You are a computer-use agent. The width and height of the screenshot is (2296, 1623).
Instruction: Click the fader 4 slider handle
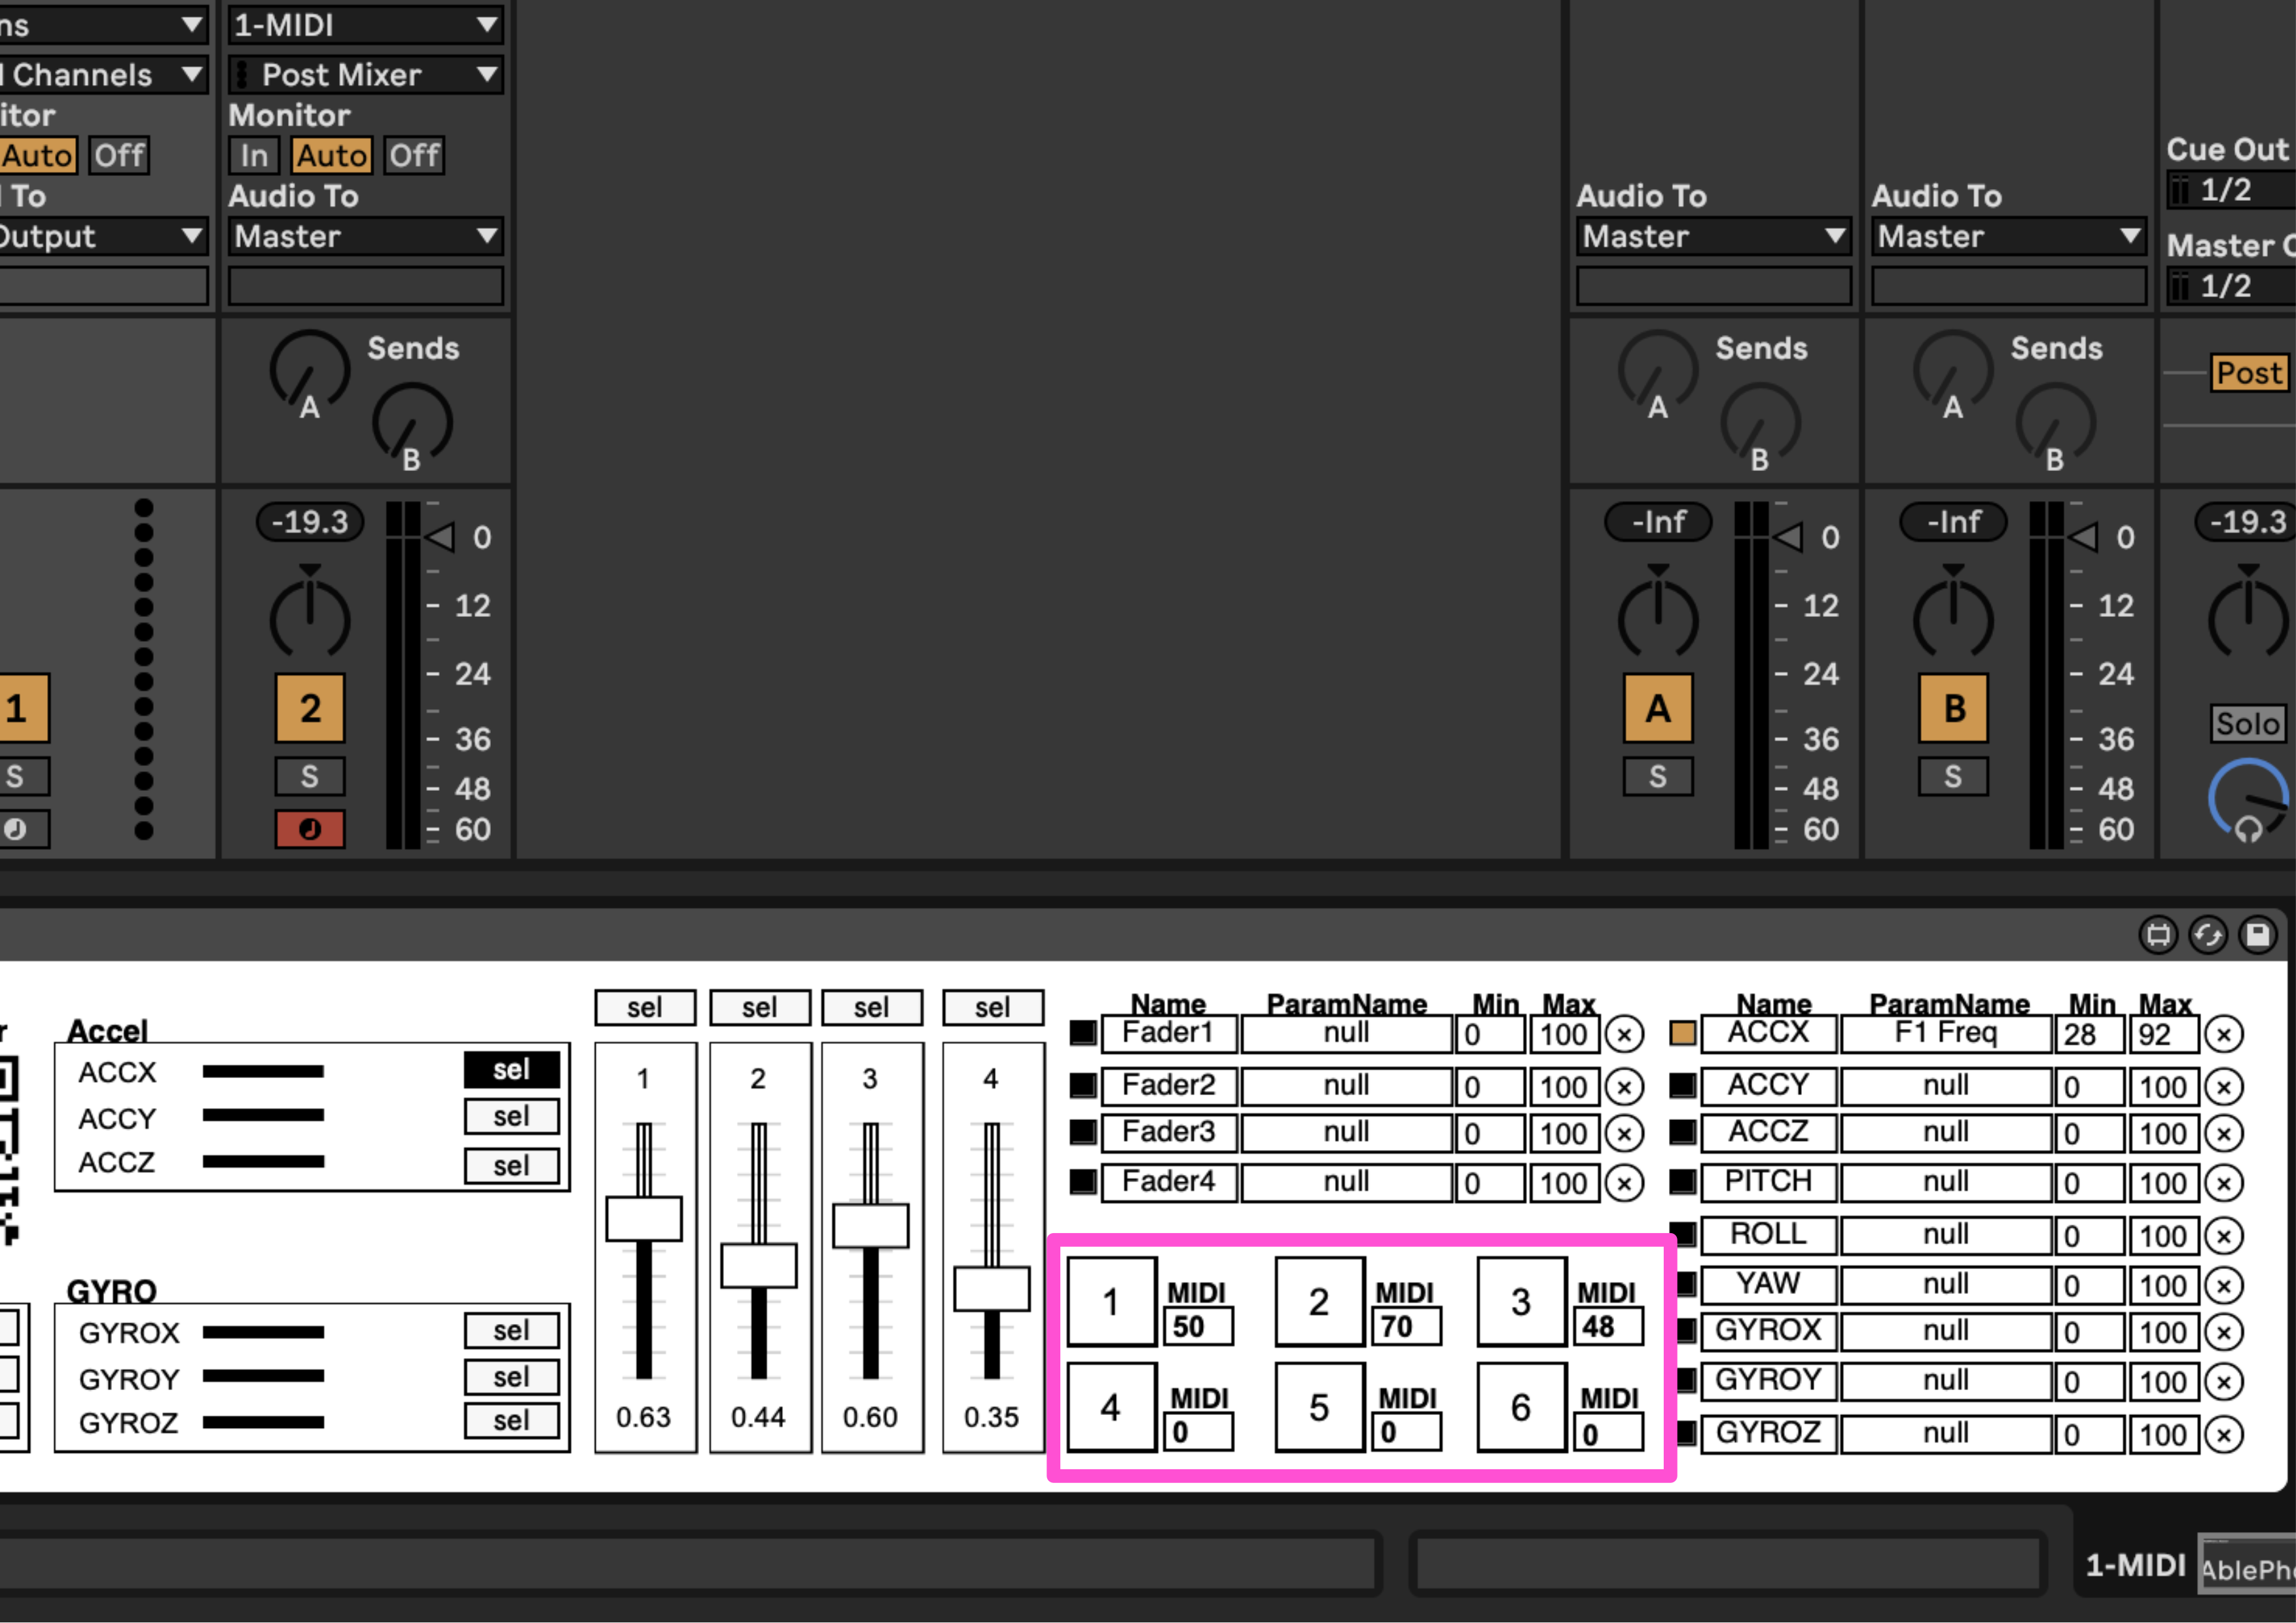992,1288
